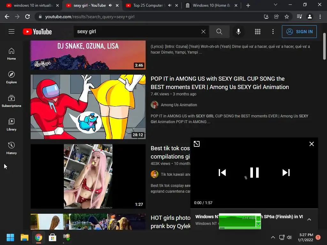
Task: Open History in the sidebar
Action: [x=11, y=148]
